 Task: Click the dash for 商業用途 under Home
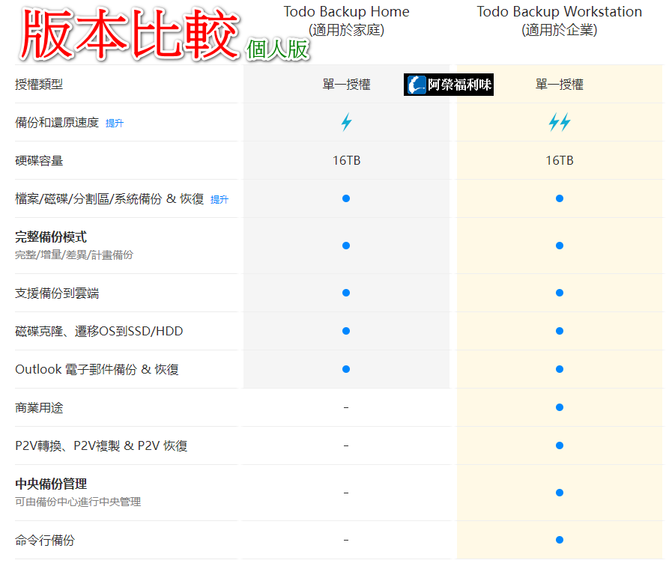(346, 407)
